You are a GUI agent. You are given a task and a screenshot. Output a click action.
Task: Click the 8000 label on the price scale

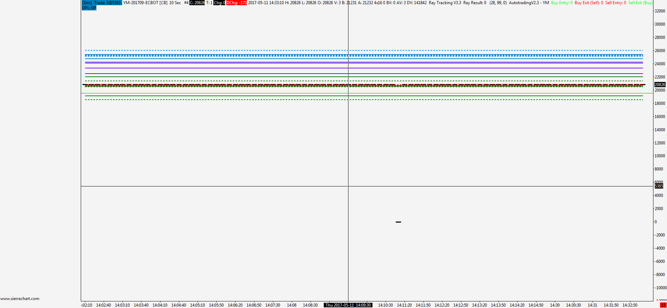click(659, 169)
